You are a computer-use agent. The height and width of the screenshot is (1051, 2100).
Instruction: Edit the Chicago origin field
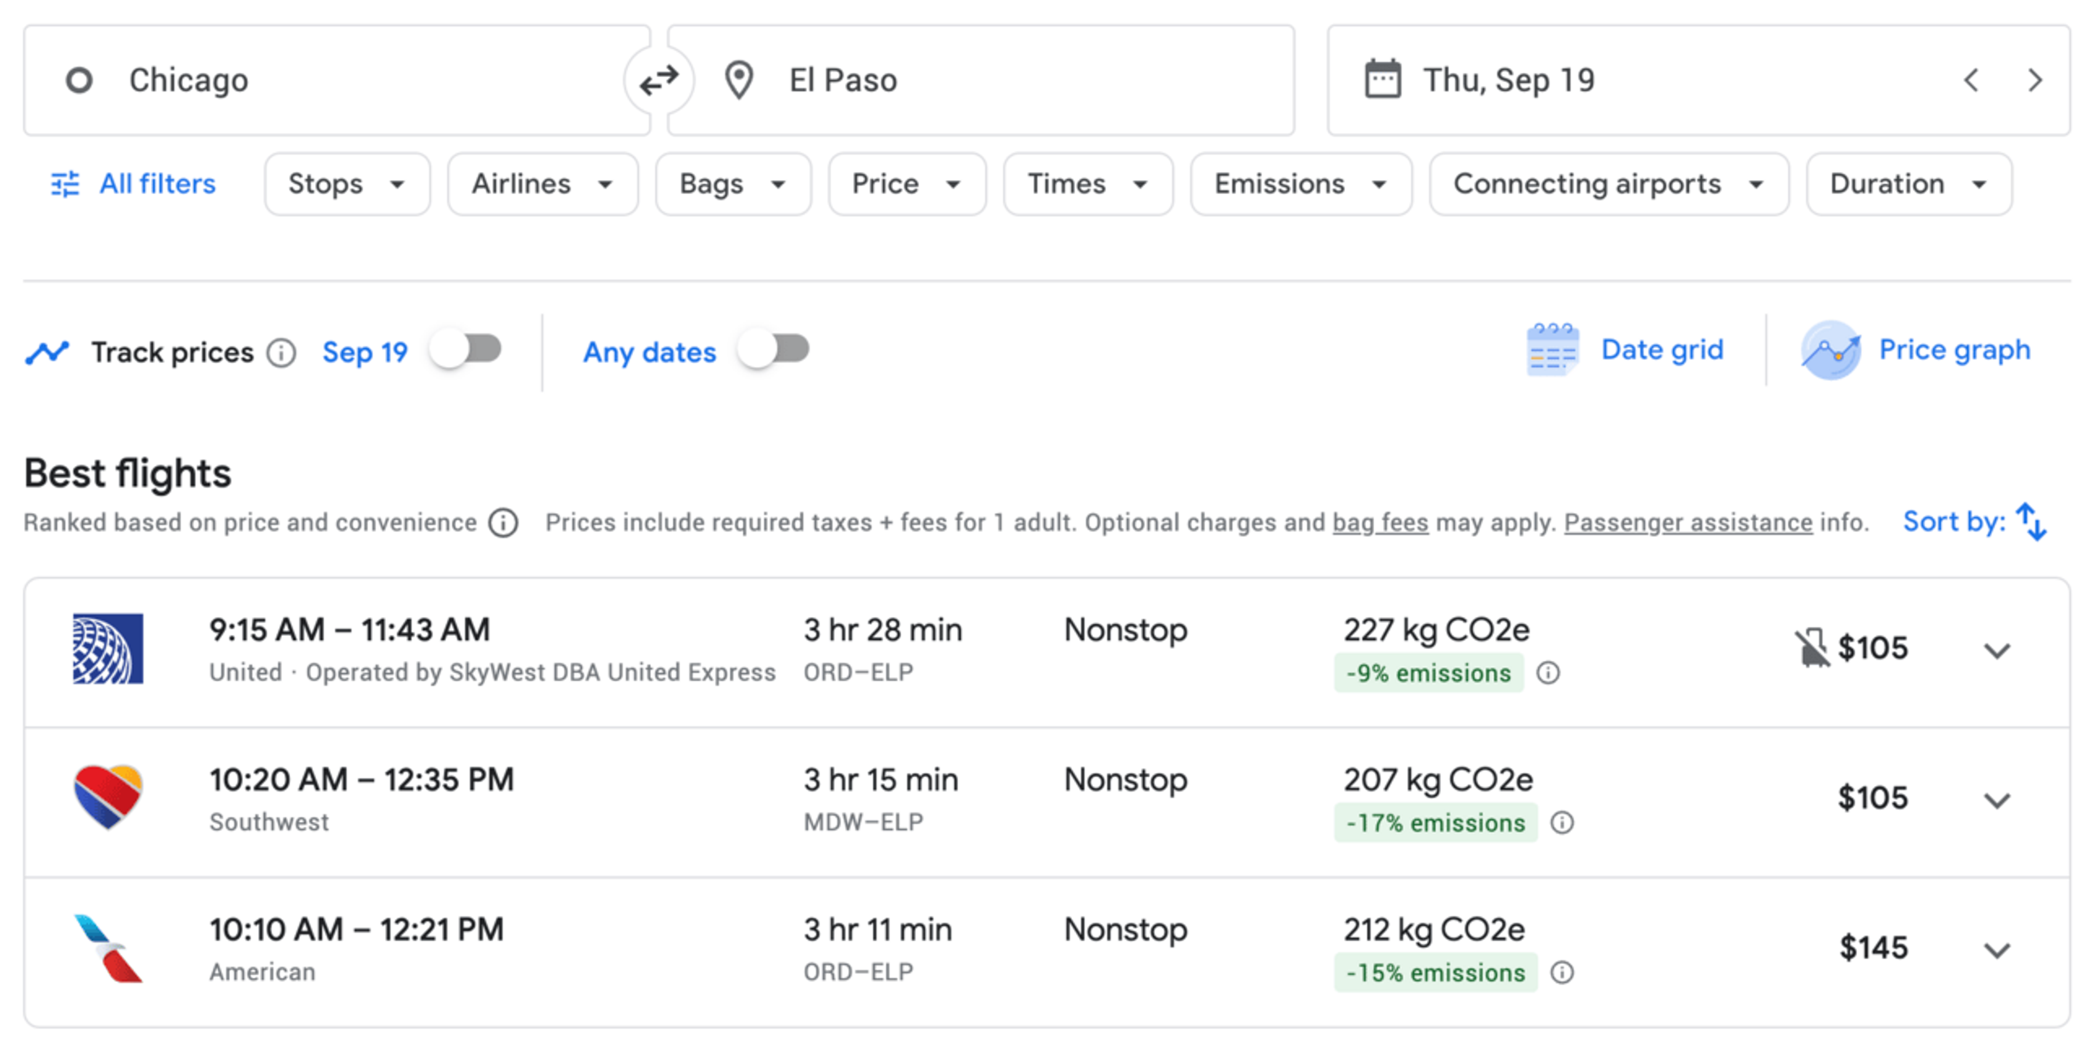click(337, 81)
